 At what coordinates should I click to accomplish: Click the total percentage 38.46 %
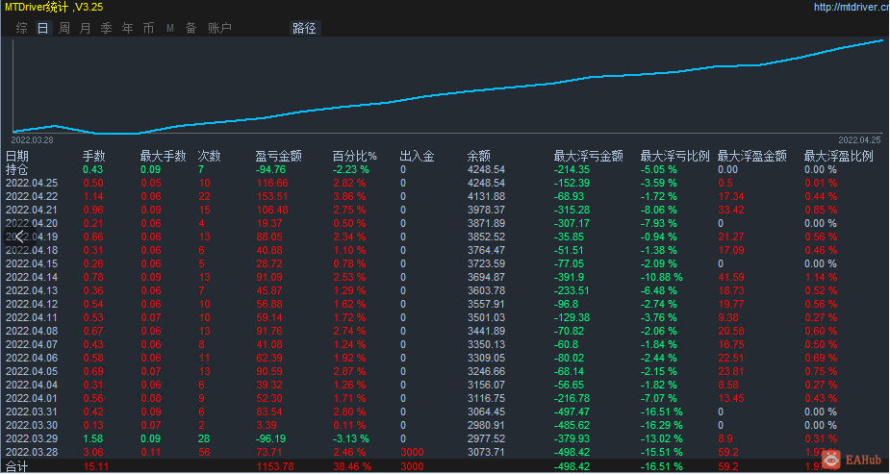tap(352, 466)
